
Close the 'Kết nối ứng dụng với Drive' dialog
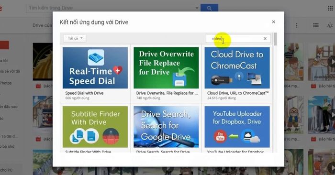click(273, 22)
